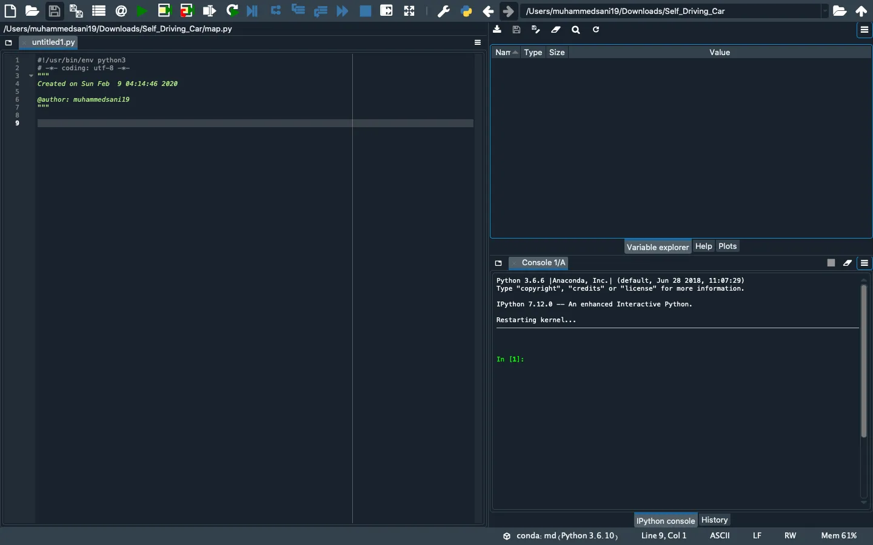The image size is (873, 545).
Task: Click the ASCII encoding status
Action: [x=720, y=536]
